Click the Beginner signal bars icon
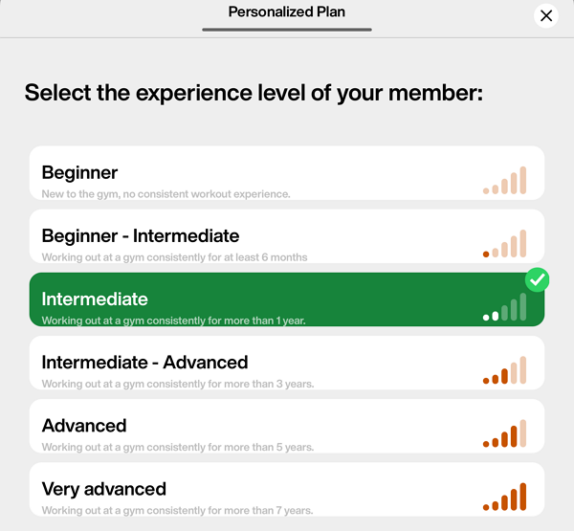The height and width of the screenshot is (531, 574). point(505,181)
